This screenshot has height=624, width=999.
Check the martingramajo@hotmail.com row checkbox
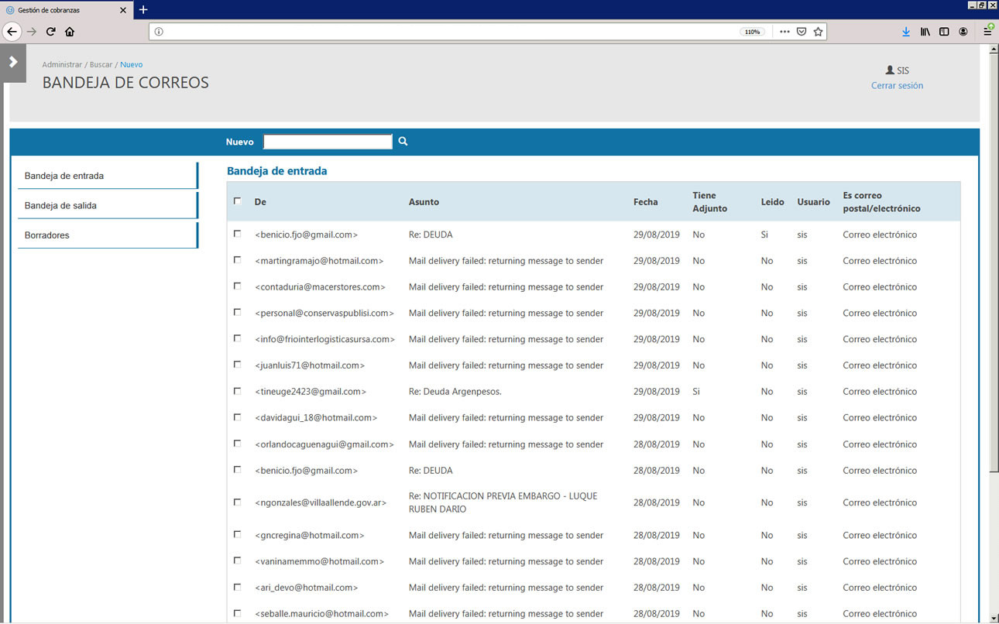pos(237,260)
